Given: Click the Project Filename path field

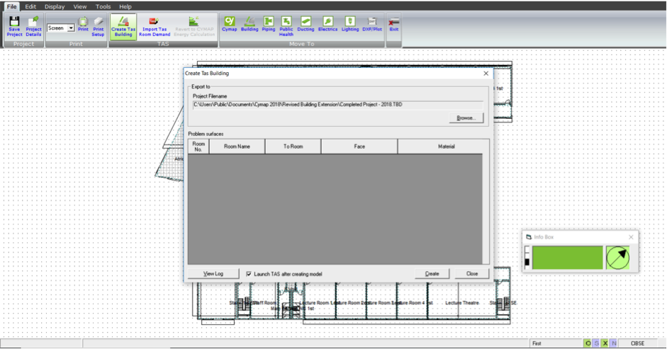Looking at the screenshot, I should coord(338,105).
